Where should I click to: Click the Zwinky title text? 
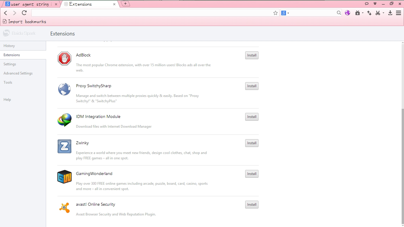click(82, 143)
